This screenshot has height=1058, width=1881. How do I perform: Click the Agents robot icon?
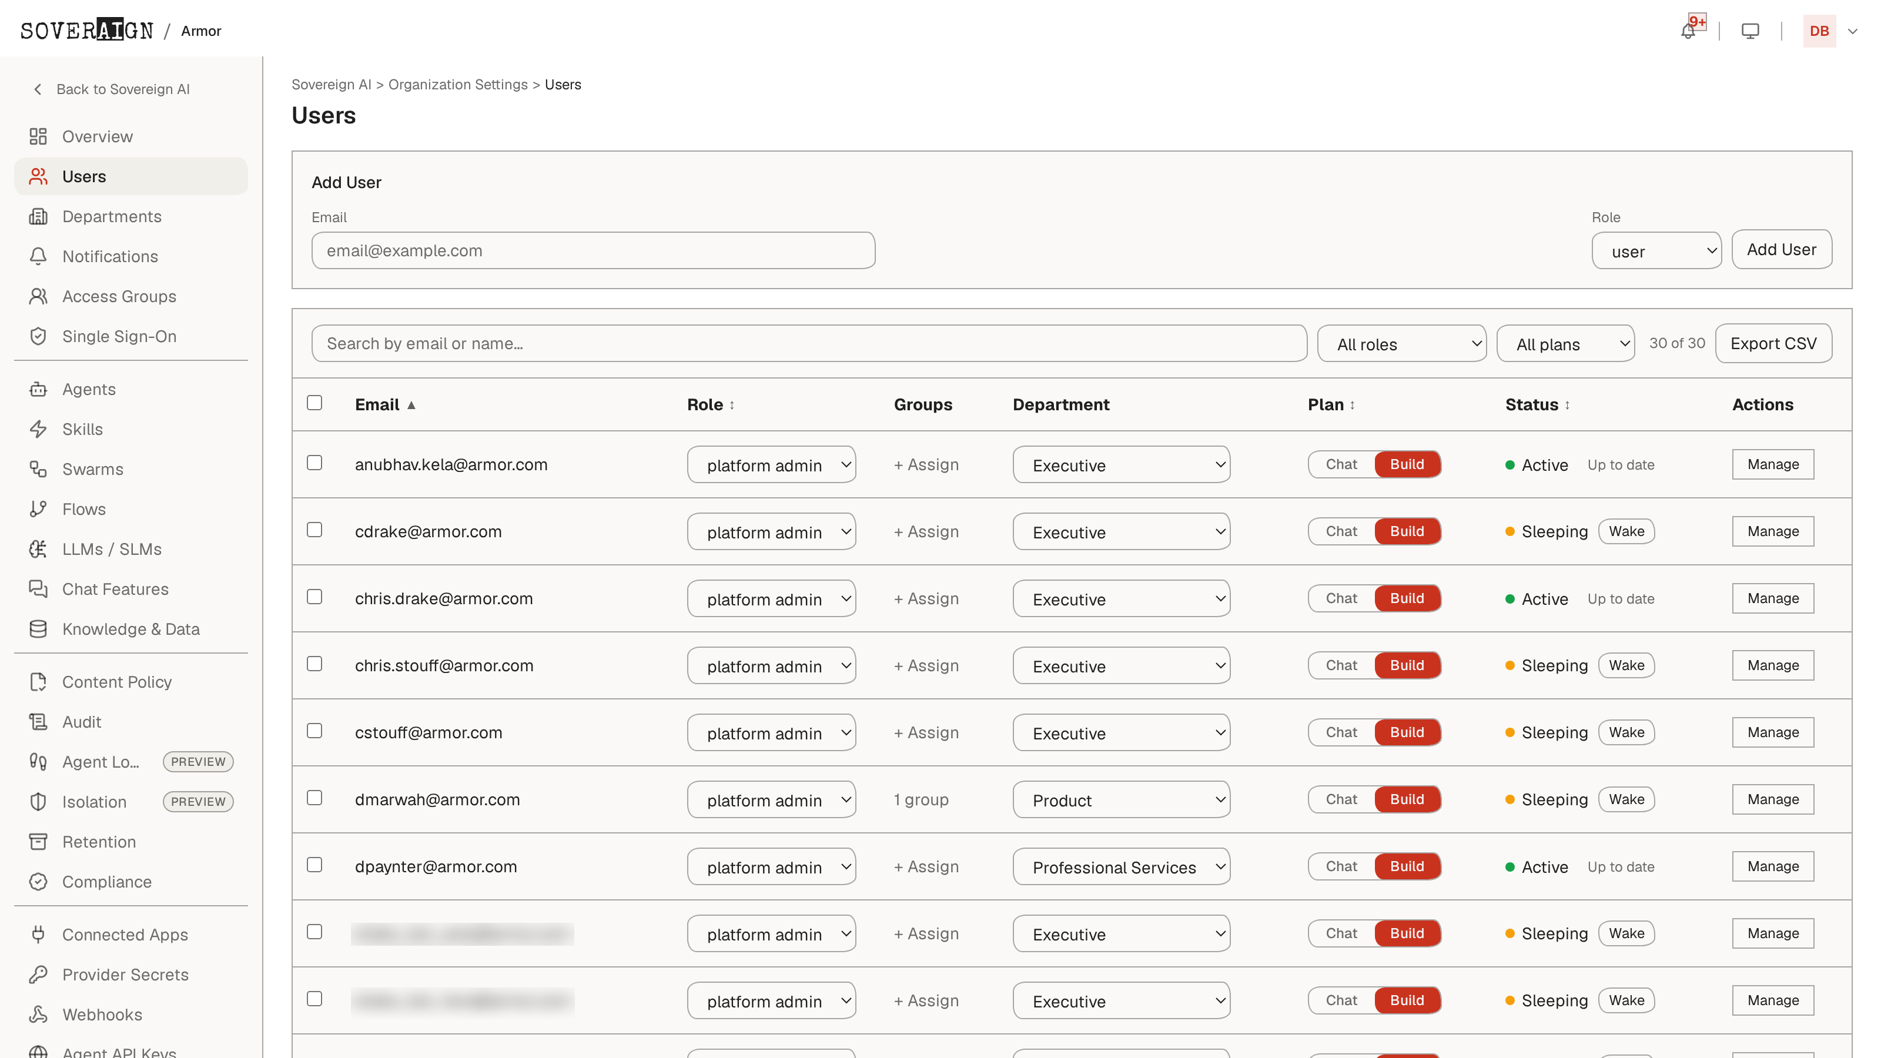click(38, 389)
